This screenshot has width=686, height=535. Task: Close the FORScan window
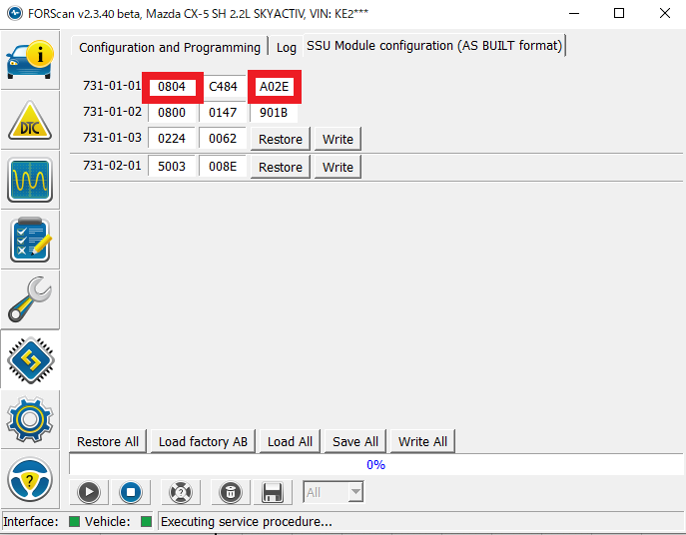tap(665, 14)
